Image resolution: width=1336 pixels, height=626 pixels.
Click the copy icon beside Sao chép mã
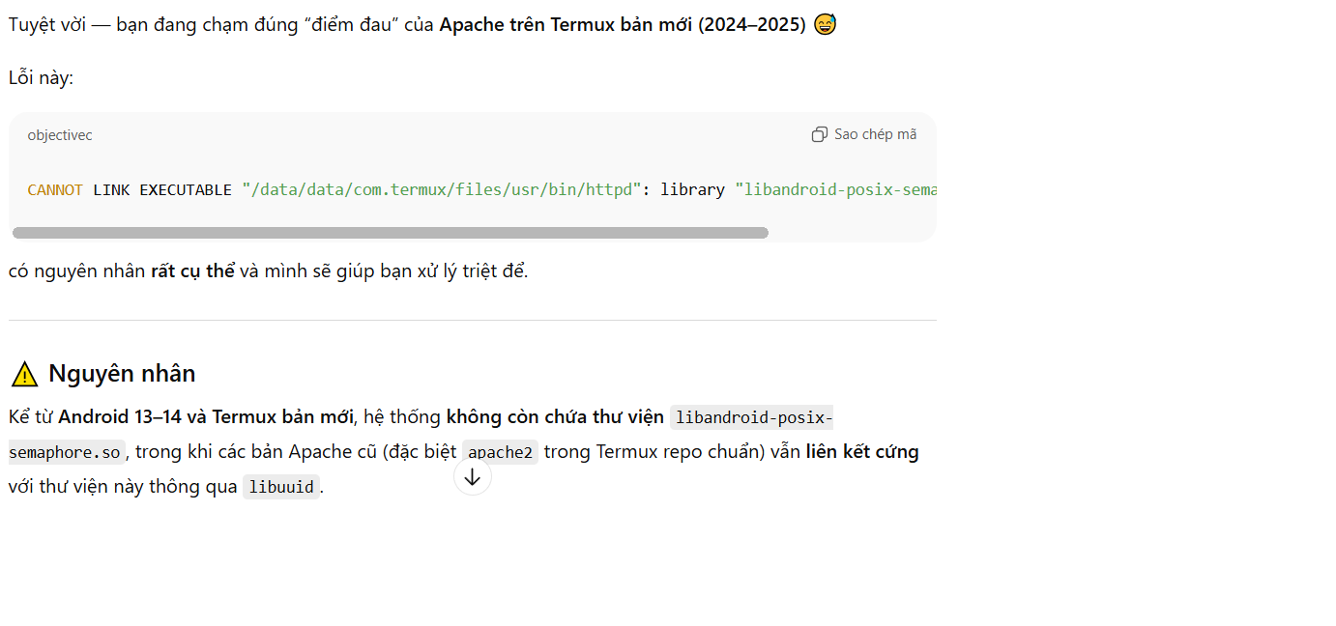point(820,134)
